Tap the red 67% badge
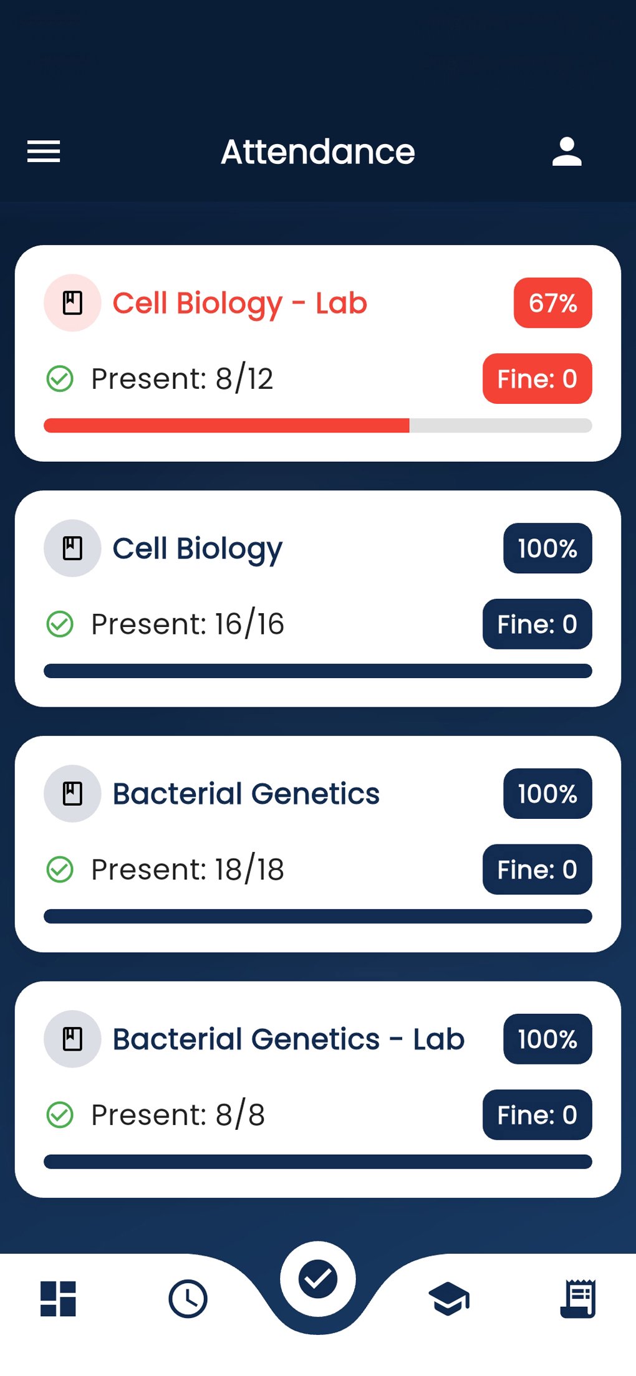 [x=552, y=303]
